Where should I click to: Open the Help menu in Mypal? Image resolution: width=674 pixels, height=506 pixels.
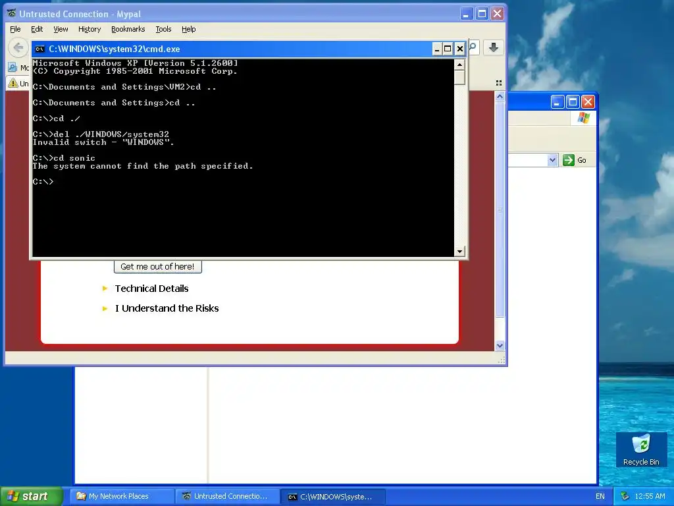click(x=189, y=29)
